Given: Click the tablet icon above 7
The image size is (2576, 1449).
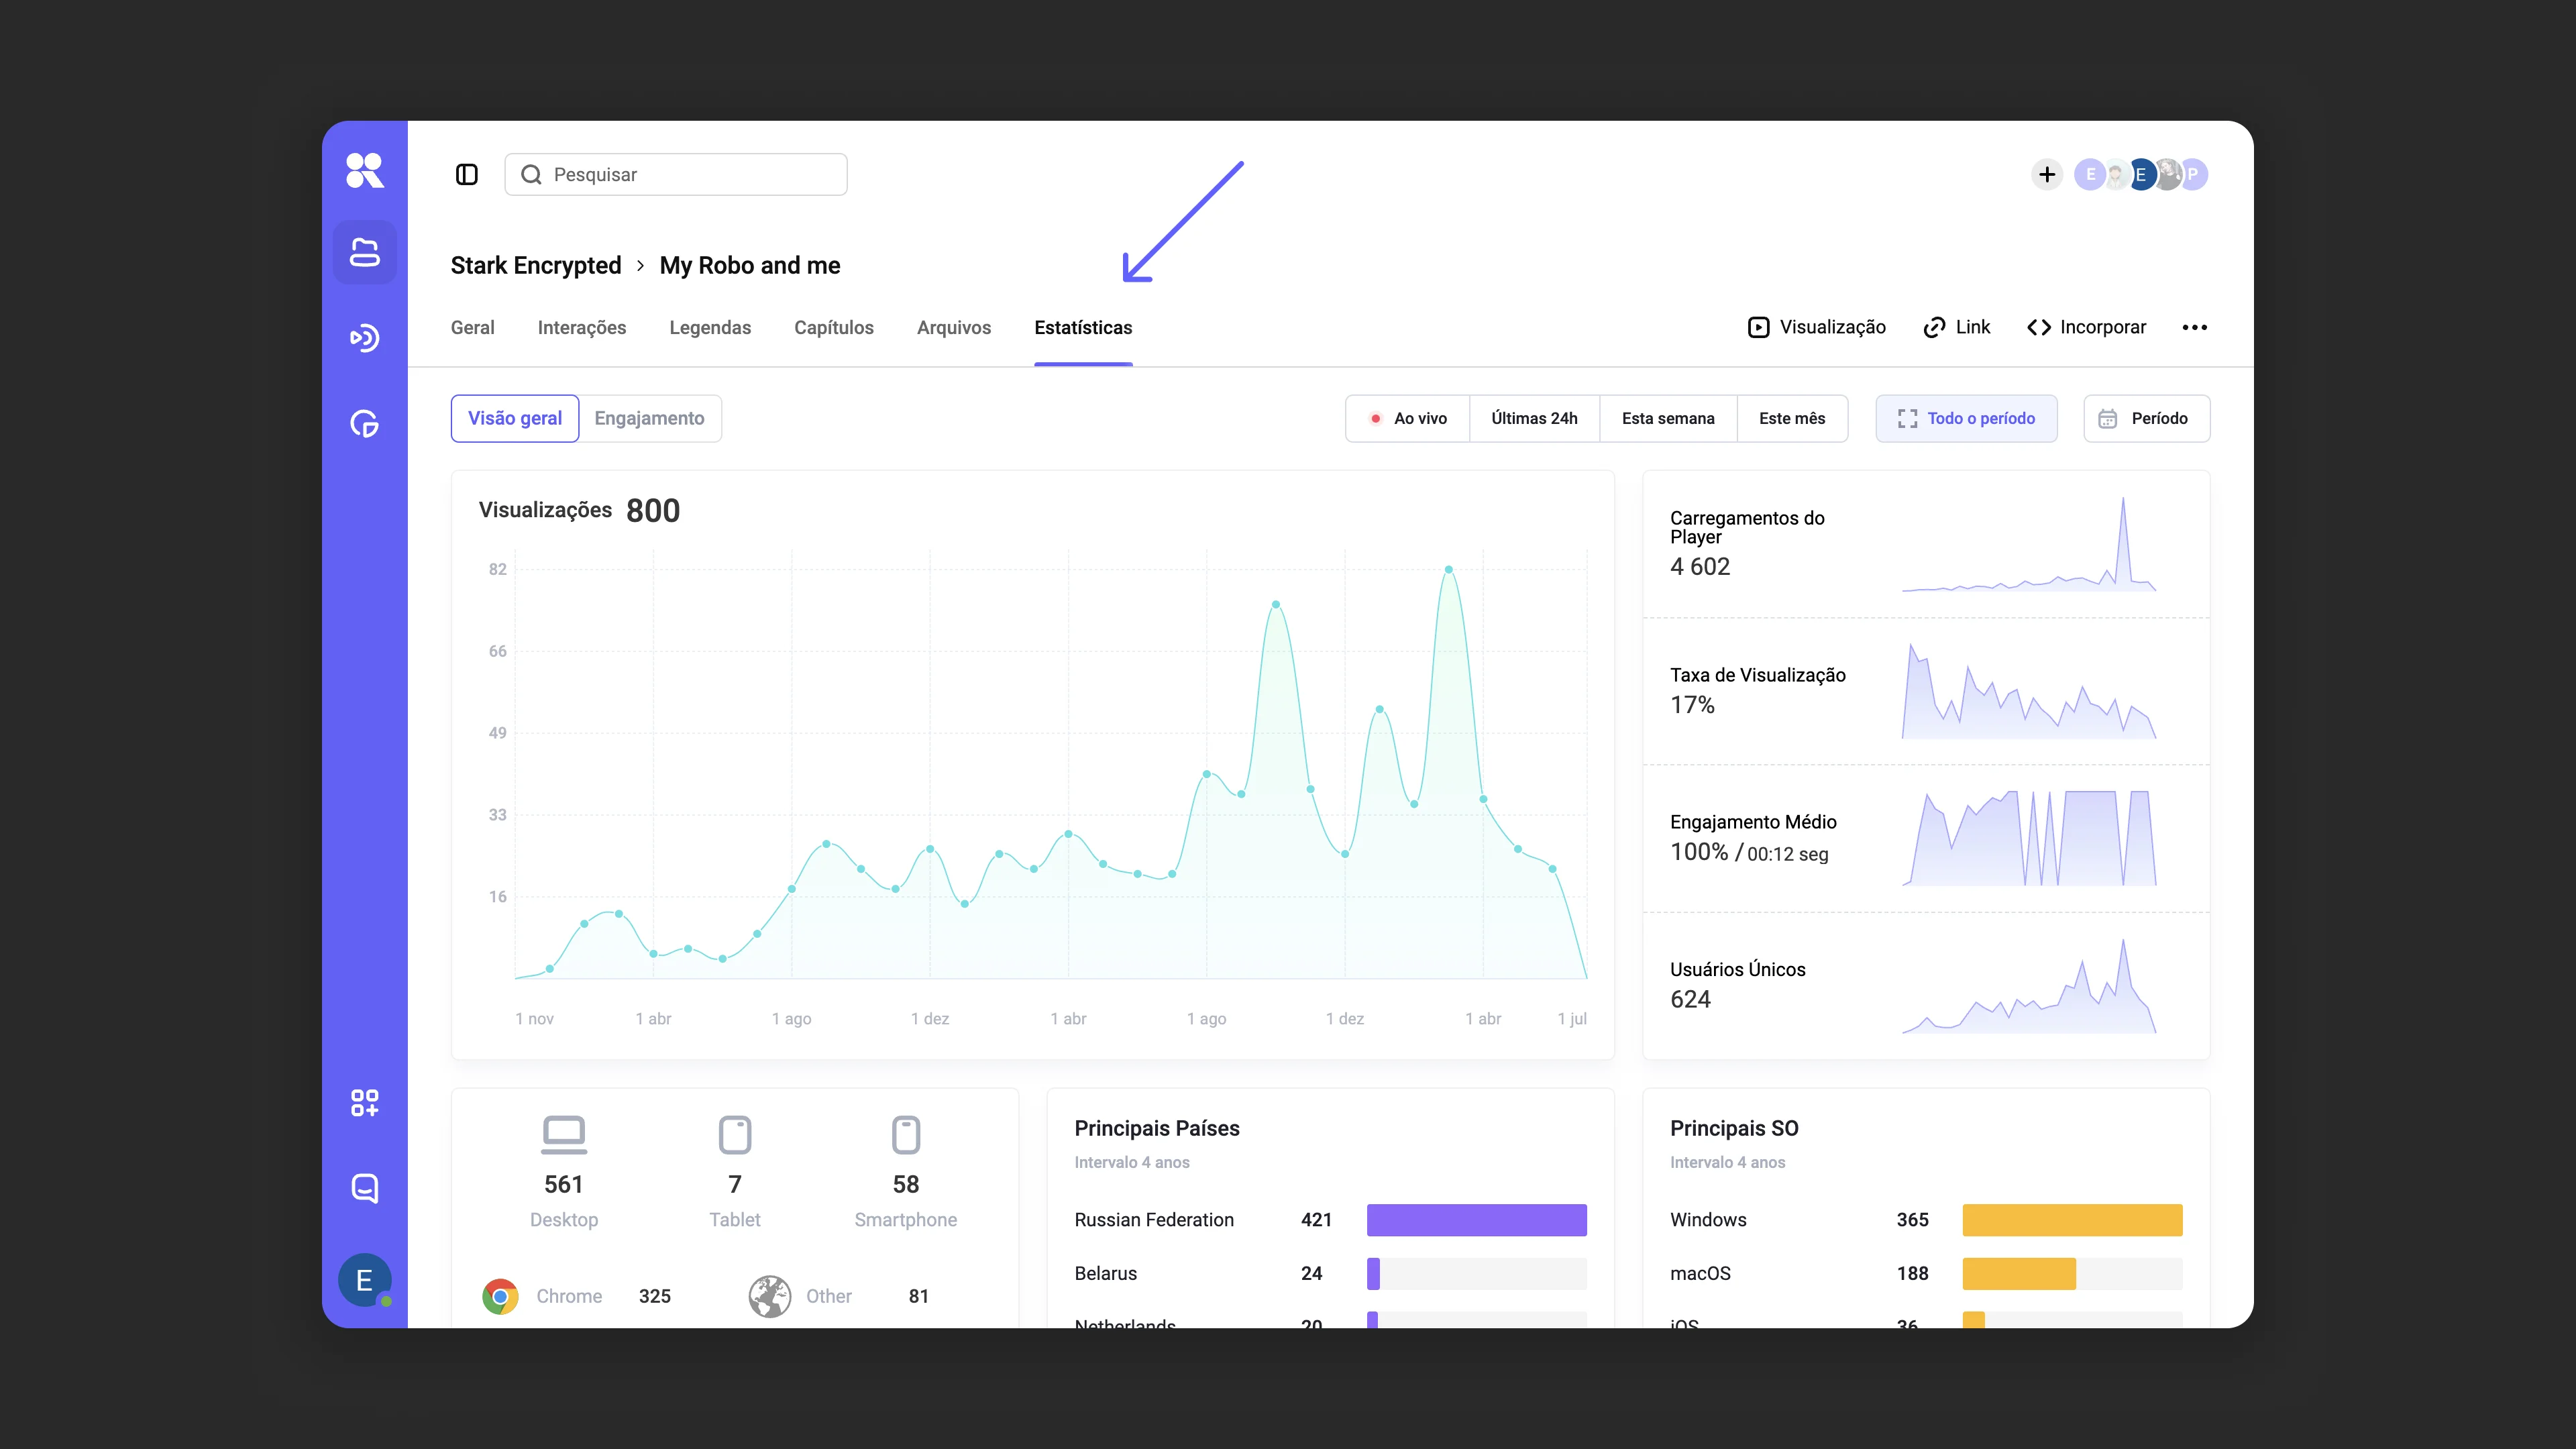Looking at the screenshot, I should 735,1135.
